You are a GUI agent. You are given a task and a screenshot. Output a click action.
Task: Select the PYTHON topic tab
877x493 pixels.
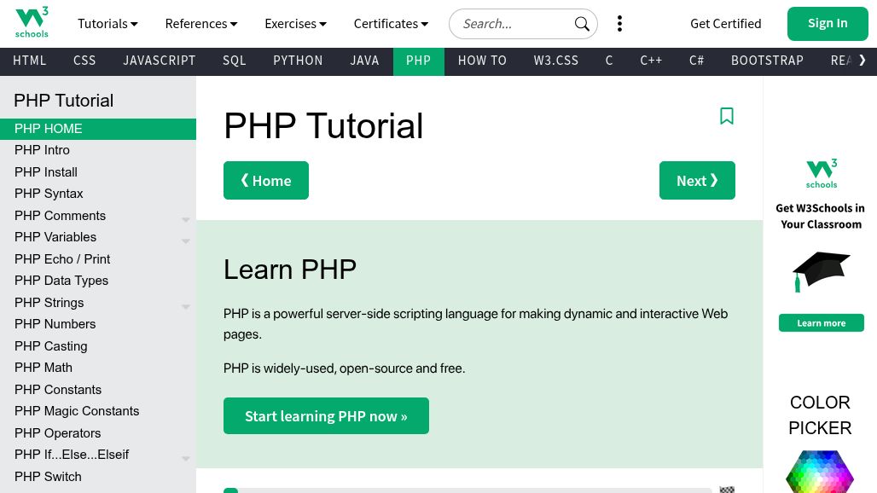(298, 61)
